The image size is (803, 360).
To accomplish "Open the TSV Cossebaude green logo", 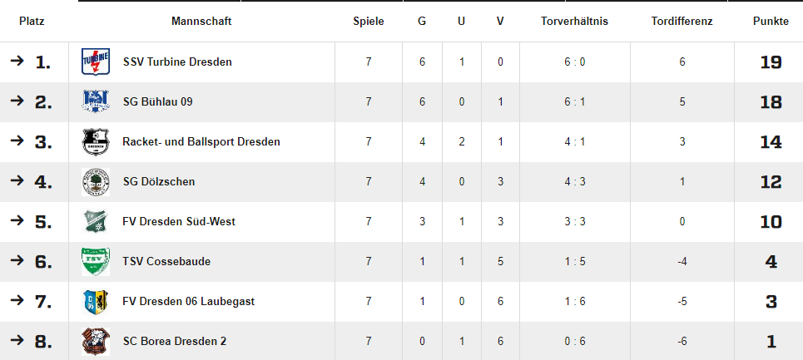I will (x=96, y=261).
